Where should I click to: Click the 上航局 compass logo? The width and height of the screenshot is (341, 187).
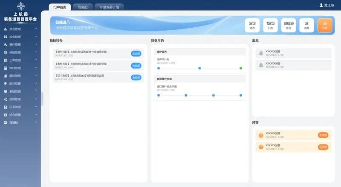[x=21, y=6]
